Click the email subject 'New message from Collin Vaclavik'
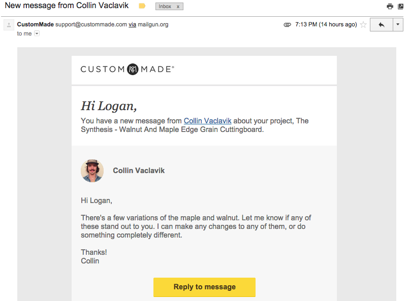The width and height of the screenshot is (410, 301). click(67, 6)
